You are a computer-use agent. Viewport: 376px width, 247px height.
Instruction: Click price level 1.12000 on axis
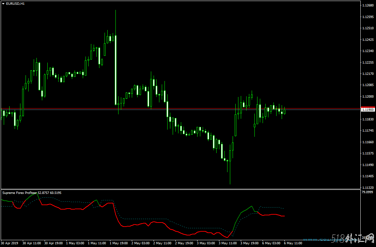click(368, 96)
